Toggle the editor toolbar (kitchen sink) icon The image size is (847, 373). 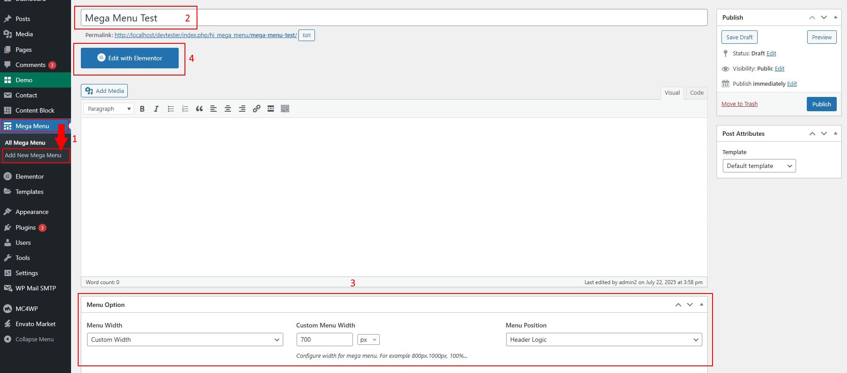point(285,109)
